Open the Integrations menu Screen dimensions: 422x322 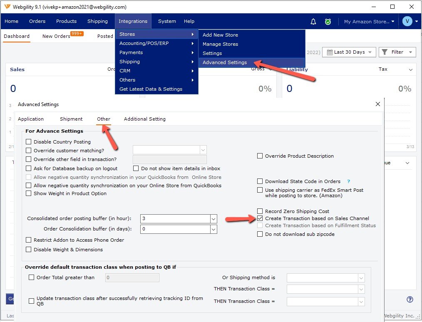(x=133, y=21)
